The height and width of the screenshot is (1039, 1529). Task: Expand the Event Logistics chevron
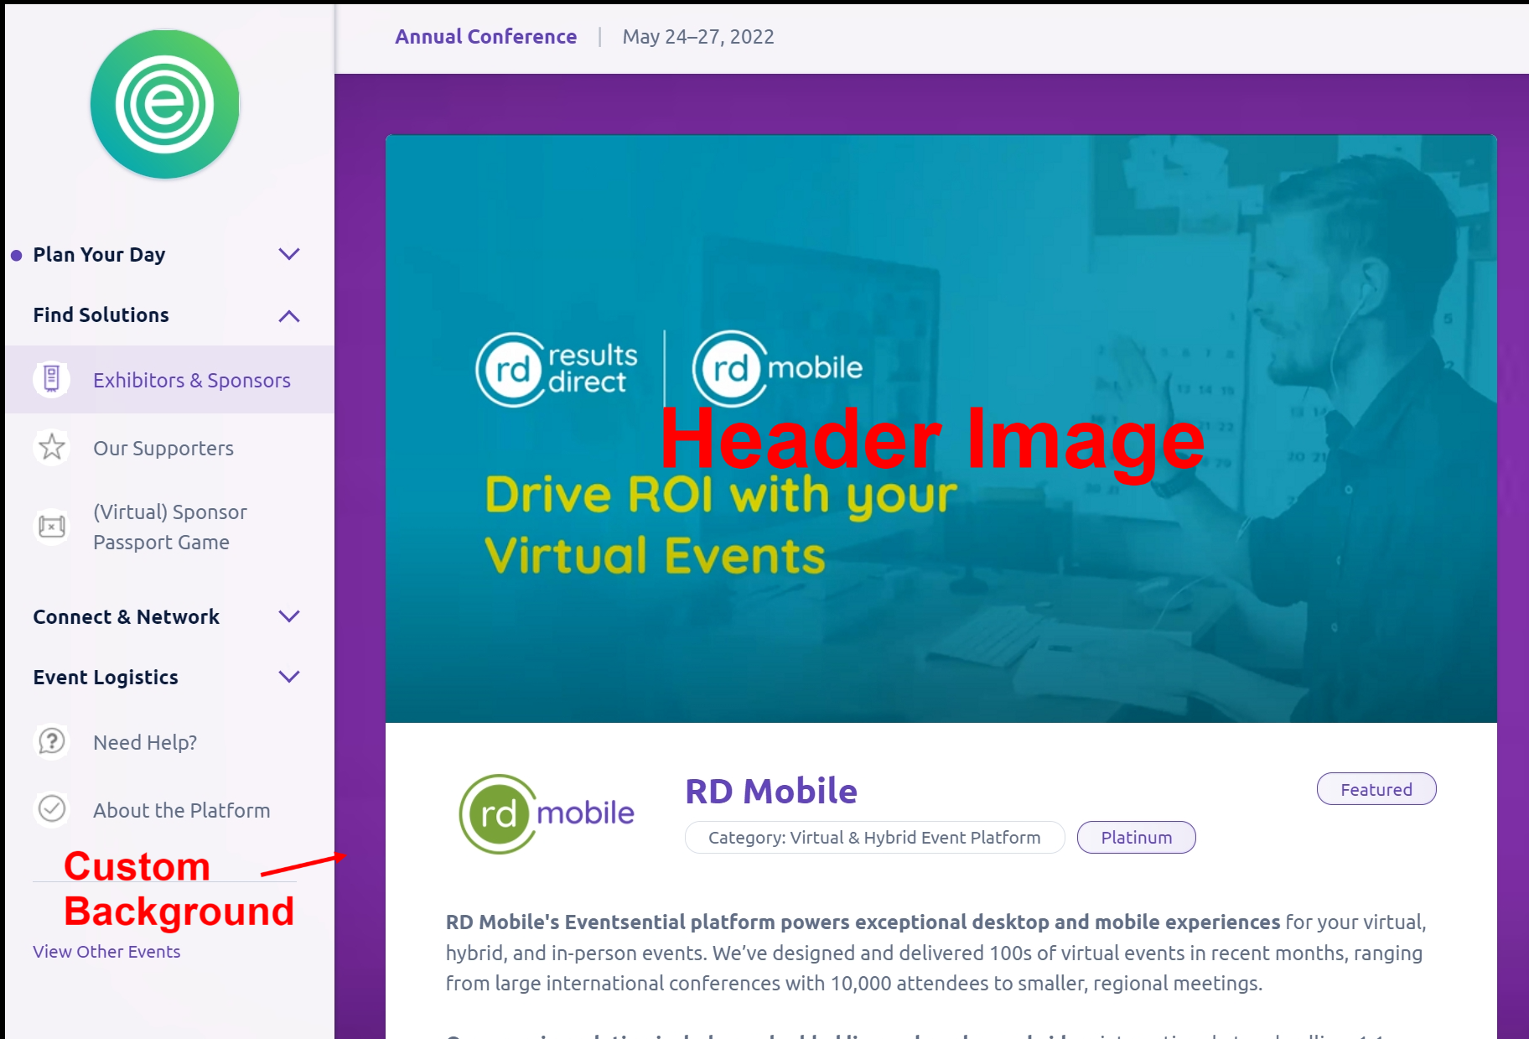(289, 677)
